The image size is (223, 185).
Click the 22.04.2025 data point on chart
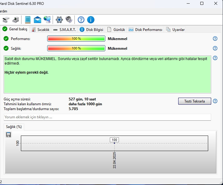[114, 143]
